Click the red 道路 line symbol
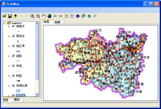161x109 pixels. coord(18,61)
